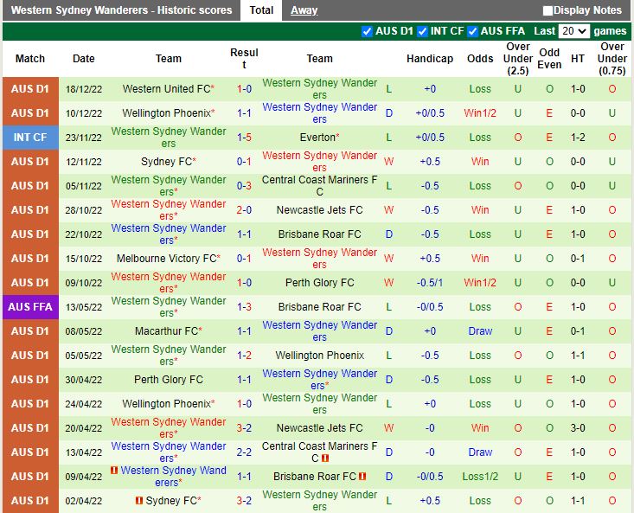Click the Date column header
The image size is (634, 513).
coord(84,59)
